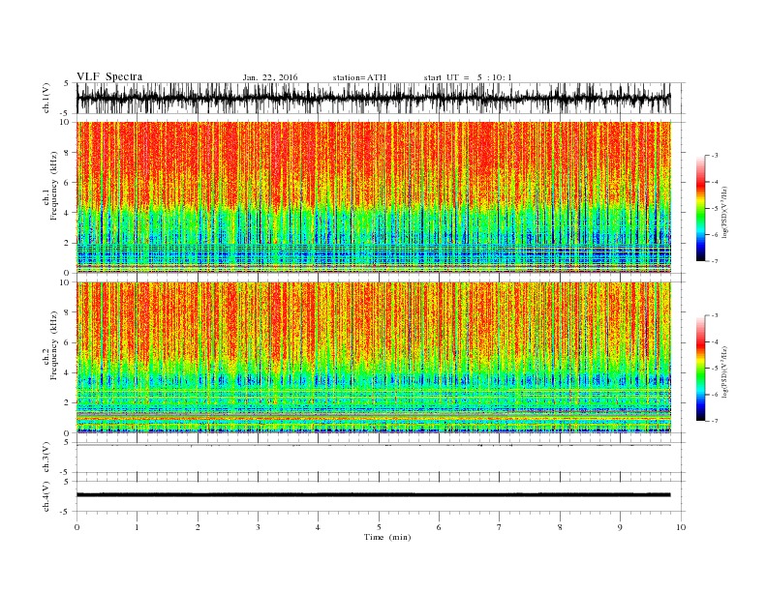Click inside the ch.1 spectrogram panel

(x=373, y=197)
